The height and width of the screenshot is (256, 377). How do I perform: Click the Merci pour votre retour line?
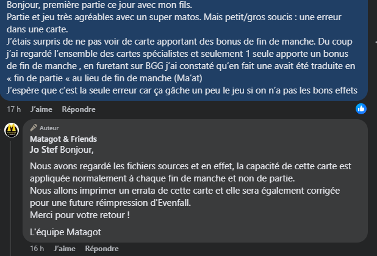[x=80, y=215]
